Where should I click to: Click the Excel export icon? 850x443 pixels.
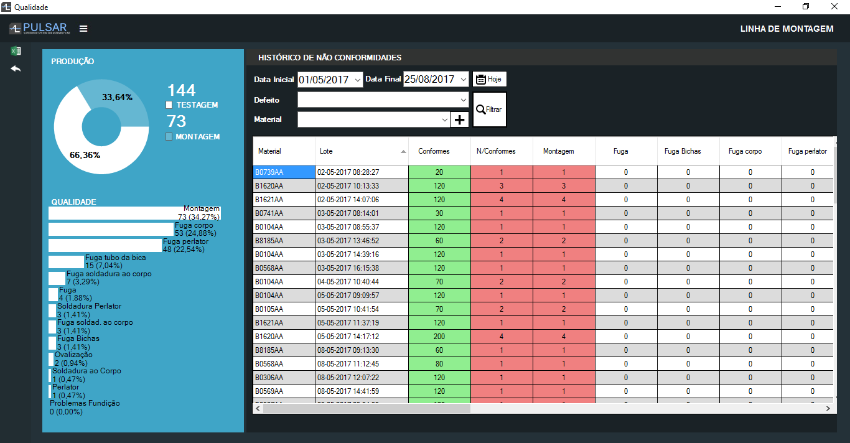[16, 51]
